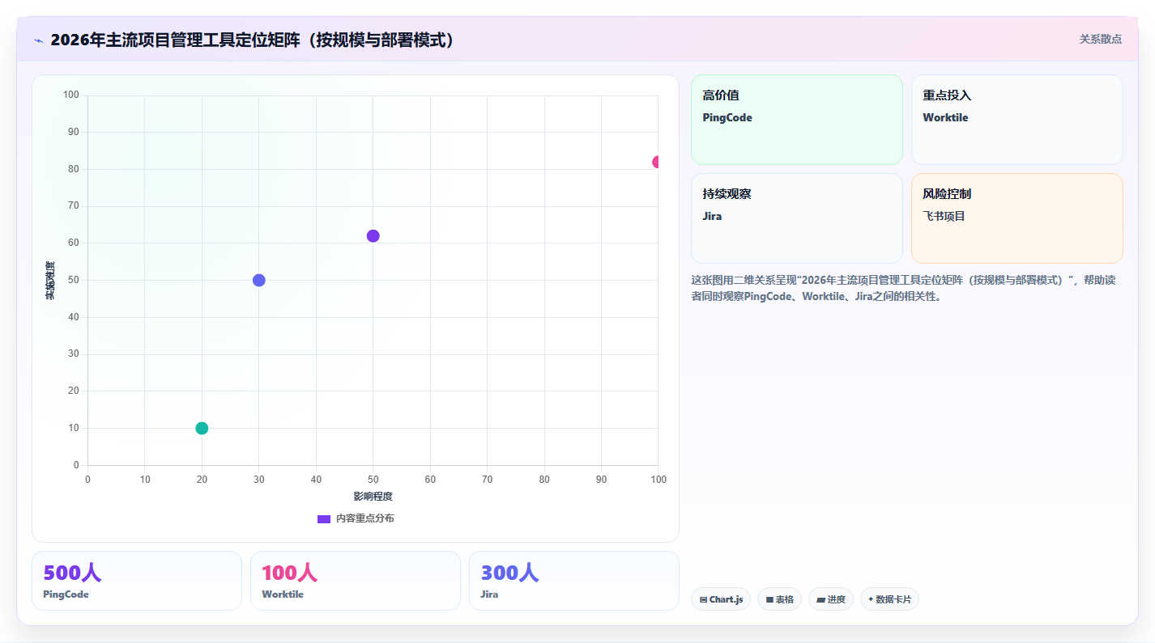Click the 100人 Worktile stat card
Image resolution: width=1155 pixels, height=643 pixels.
(356, 581)
